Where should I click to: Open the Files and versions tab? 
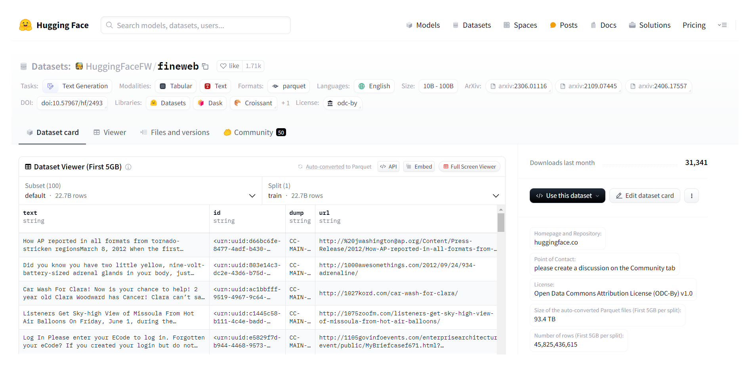[175, 133]
